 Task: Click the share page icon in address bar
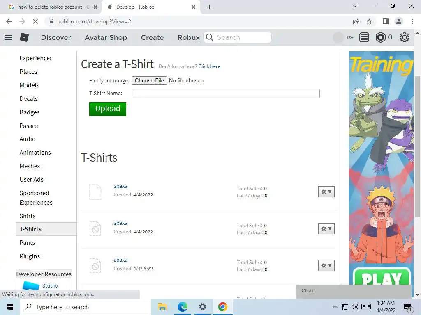pos(356,21)
